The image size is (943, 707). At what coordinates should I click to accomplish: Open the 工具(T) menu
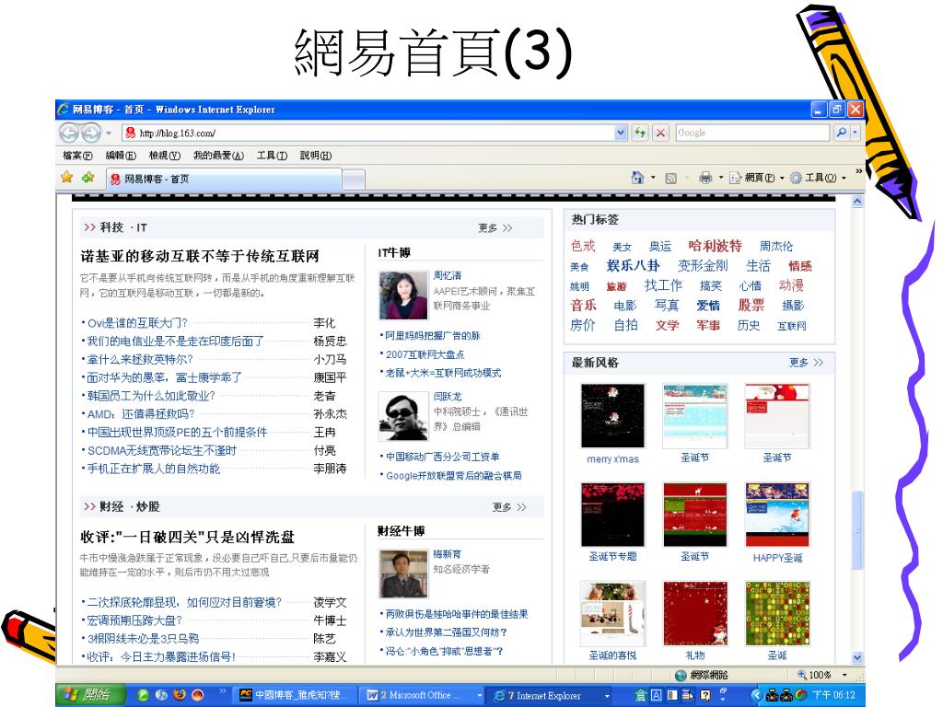[x=272, y=155]
